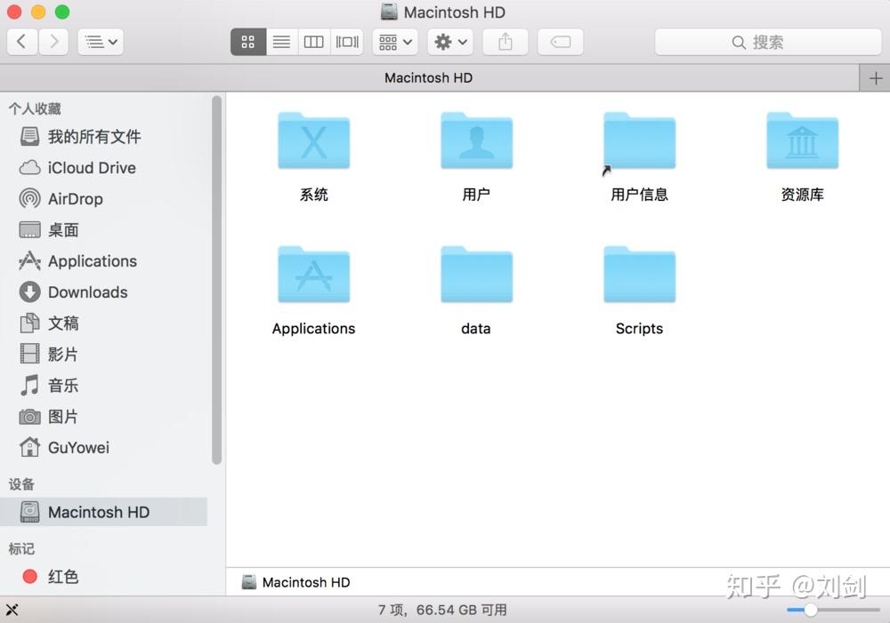The image size is (890, 623).
Task: Open the arrange items dropdown
Action: tap(394, 41)
